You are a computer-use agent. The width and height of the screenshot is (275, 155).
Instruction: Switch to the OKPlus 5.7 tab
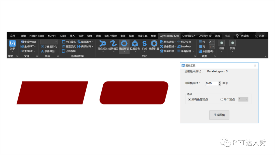pos(188,36)
